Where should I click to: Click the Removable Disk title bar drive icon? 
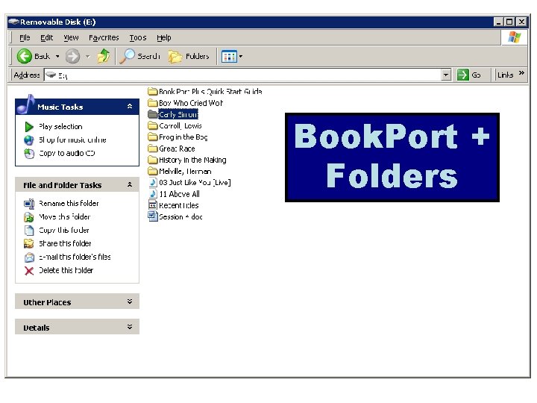(x=13, y=22)
